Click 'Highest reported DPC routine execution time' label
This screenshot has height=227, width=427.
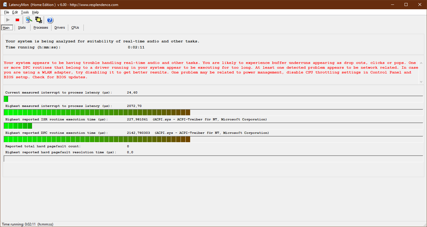pos(57,133)
